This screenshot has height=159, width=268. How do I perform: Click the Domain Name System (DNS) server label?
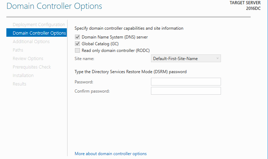115,37
